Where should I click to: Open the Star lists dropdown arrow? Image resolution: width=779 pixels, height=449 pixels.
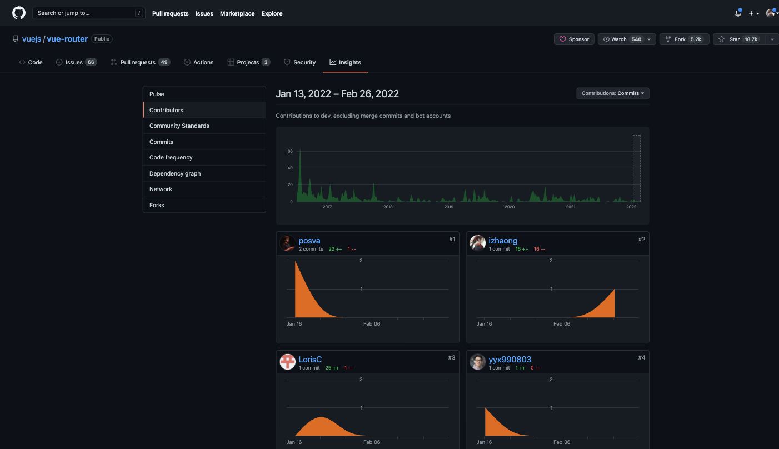click(x=772, y=39)
